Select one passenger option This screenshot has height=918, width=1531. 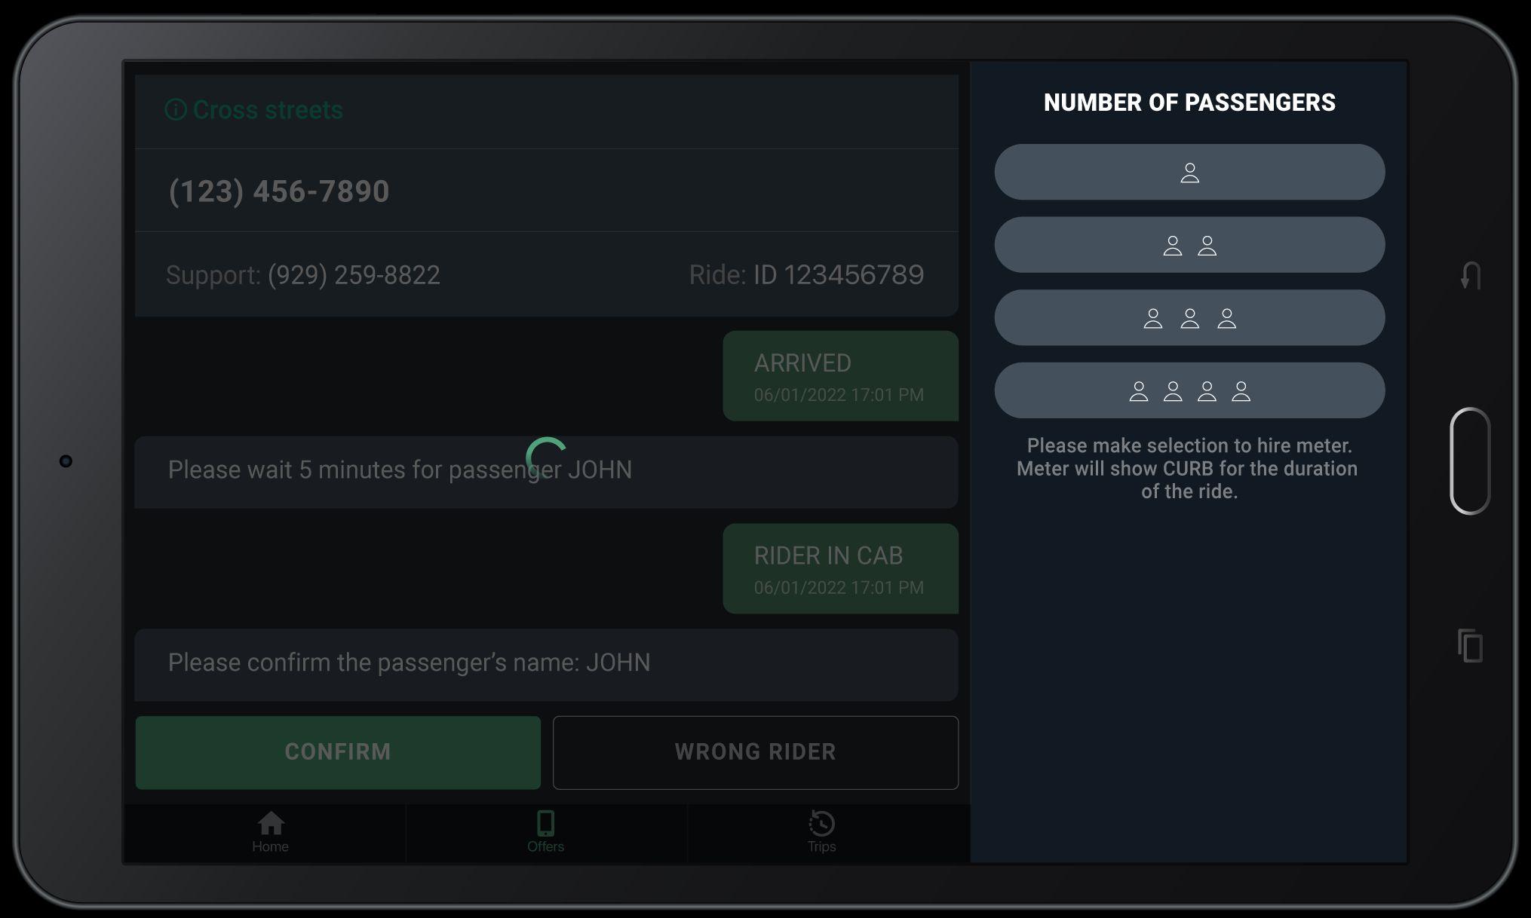coord(1189,173)
